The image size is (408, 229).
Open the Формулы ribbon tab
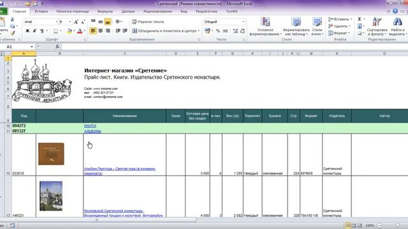tap(105, 11)
